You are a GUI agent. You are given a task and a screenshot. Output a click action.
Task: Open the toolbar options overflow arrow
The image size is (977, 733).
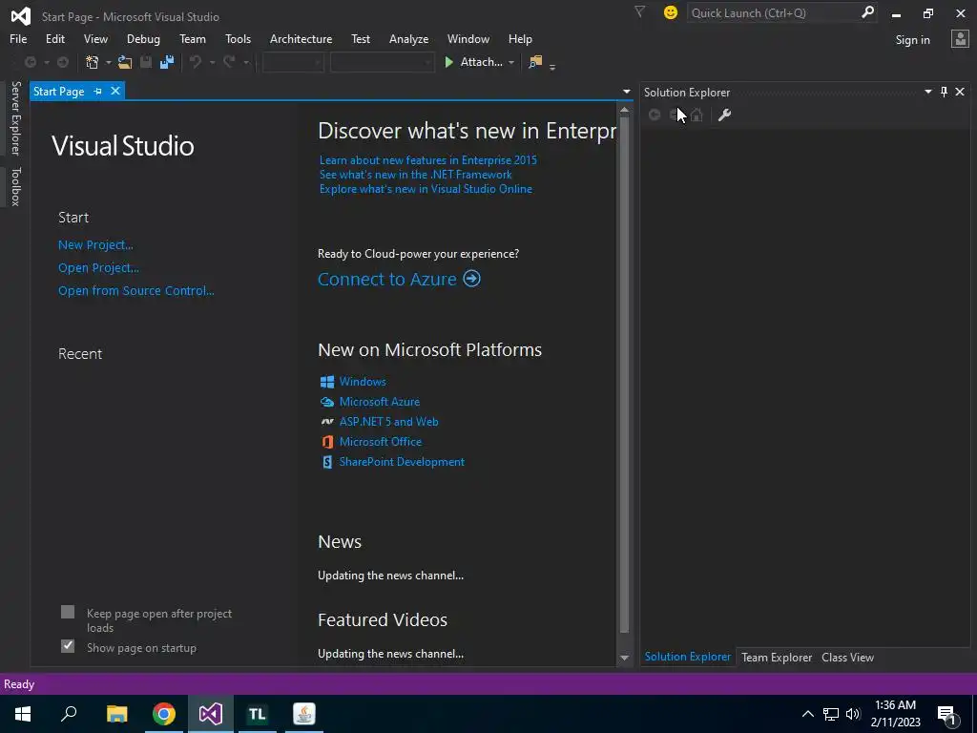(552, 67)
